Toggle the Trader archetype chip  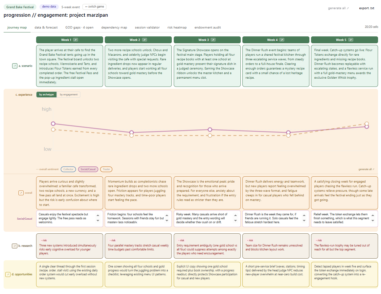click(106, 169)
